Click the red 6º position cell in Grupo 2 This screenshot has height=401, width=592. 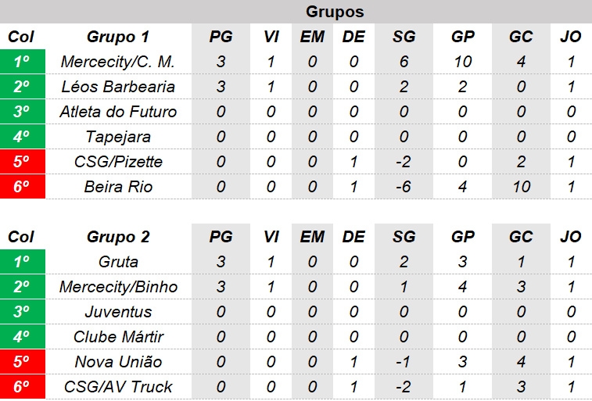point(23,386)
